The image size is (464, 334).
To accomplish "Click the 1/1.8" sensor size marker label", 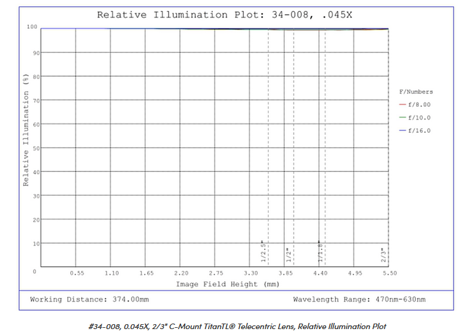I will pos(321,251).
